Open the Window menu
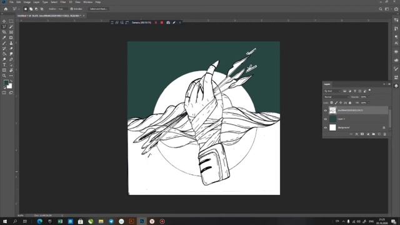 pyautogui.click(x=87, y=2)
